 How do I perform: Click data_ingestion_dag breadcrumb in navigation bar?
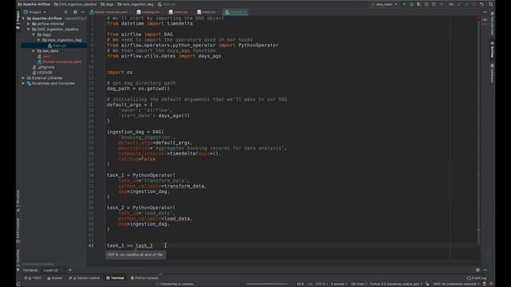point(136,5)
